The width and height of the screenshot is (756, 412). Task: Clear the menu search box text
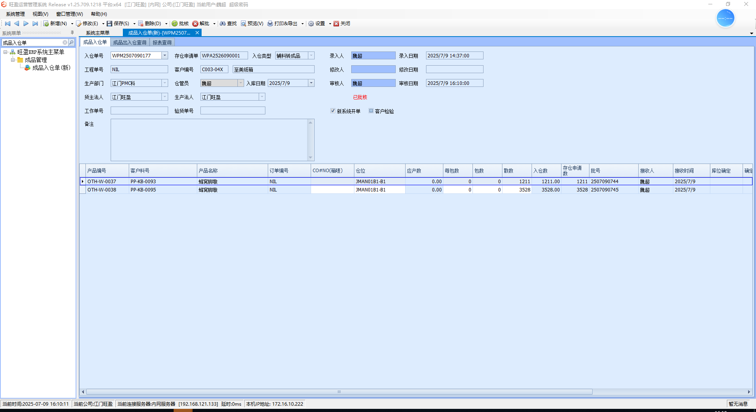click(65, 42)
